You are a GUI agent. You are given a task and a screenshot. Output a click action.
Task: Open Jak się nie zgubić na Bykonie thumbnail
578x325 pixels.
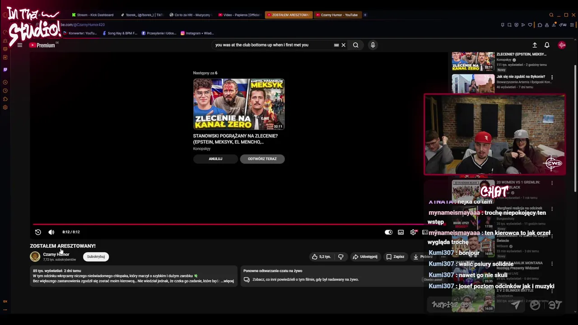point(473,84)
